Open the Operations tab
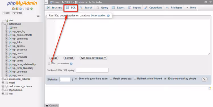Screen dimensions: 213x107 click(x=153, y=8)
